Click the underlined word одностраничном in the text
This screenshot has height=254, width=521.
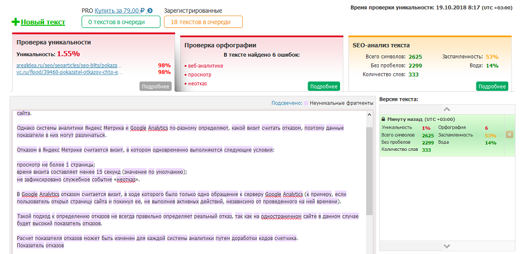point(282,216)
